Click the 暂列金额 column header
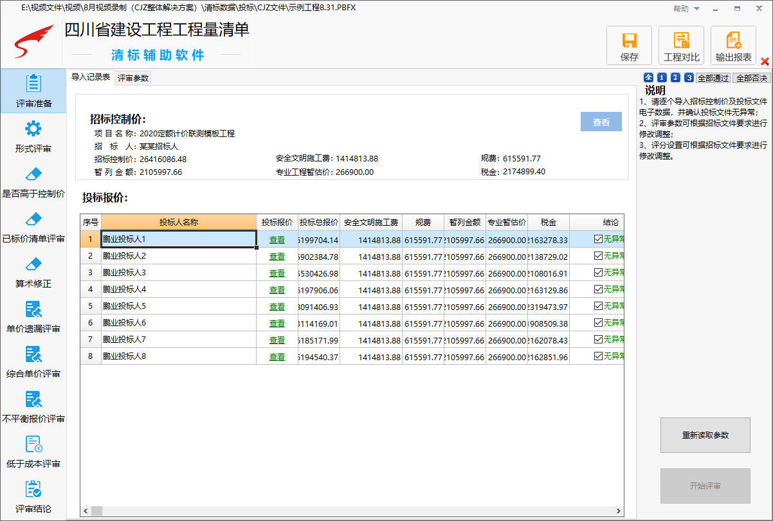The image size is (773, 521). click(x=465, y=223)
